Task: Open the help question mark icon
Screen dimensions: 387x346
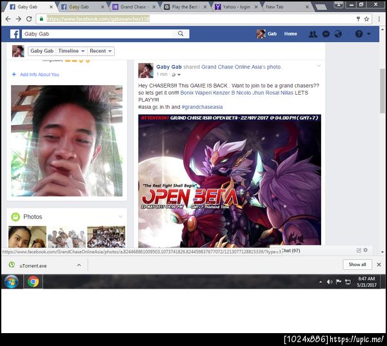Action: [359, 34]
